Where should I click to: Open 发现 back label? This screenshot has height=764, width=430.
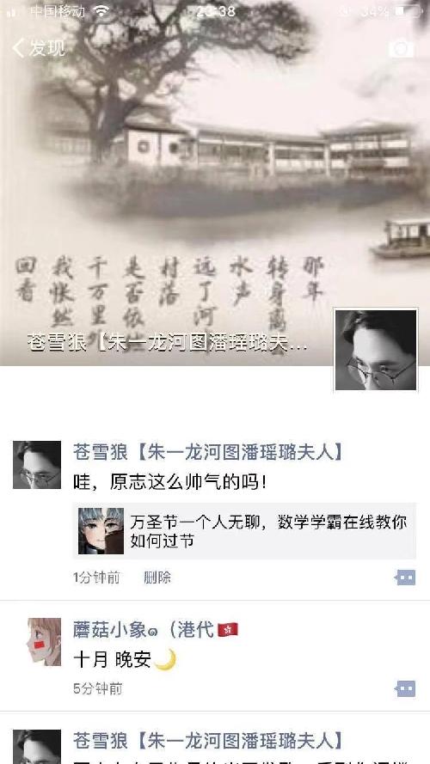click(x=46, y=48)
